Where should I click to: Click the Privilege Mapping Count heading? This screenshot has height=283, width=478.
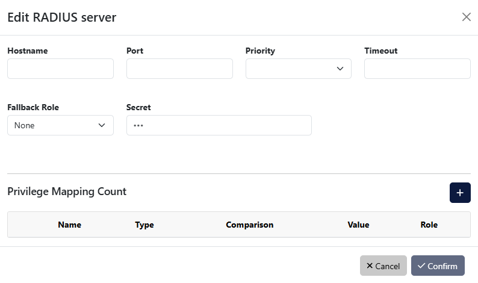click(x=67, y=191)
